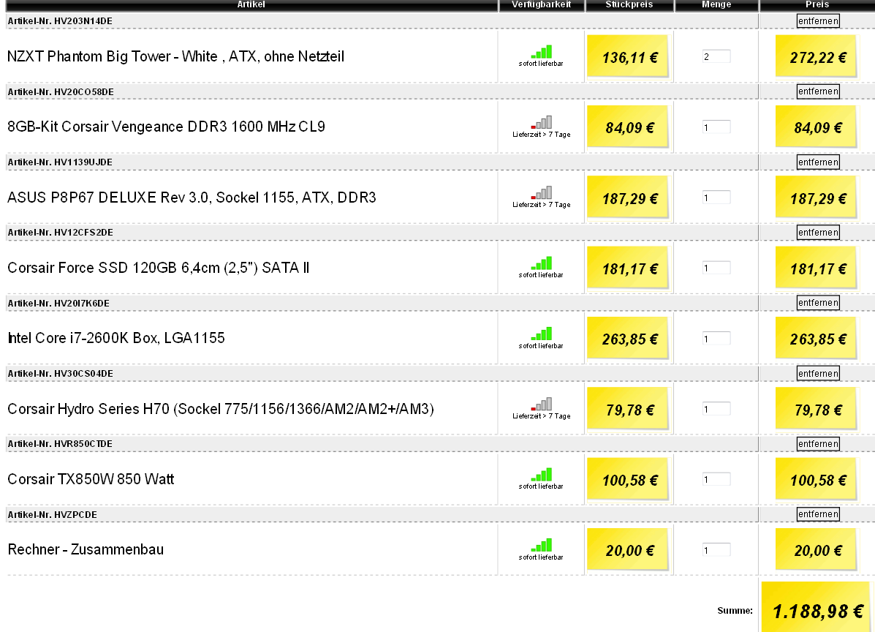Image resolution: width=875 pixels, height=632 pixels.
Task: Click entfernen for Corsair TX850W 850 Watt
Action: tap(818, 444)
